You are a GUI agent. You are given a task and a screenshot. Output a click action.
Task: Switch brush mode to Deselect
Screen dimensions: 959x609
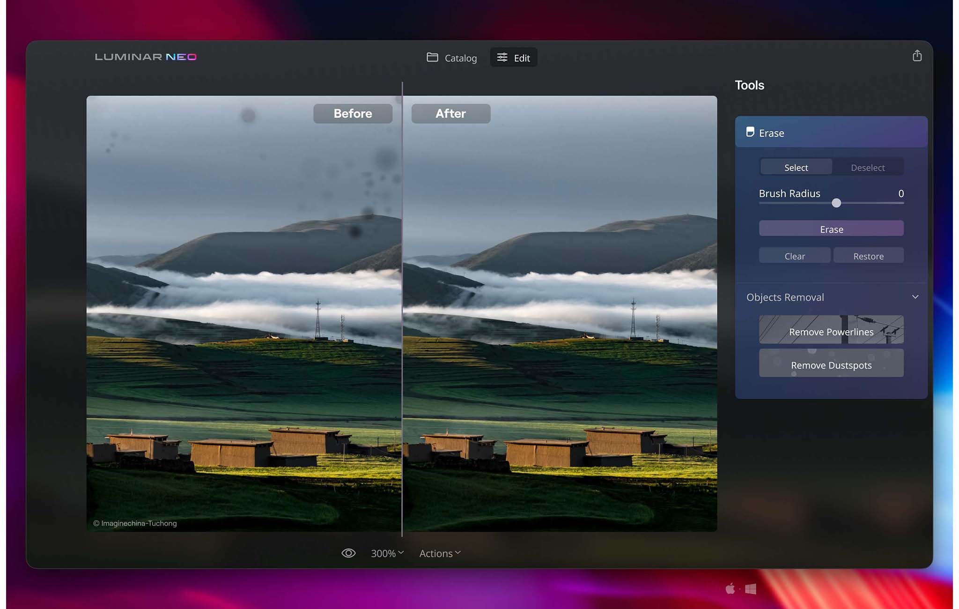(867, 167)
